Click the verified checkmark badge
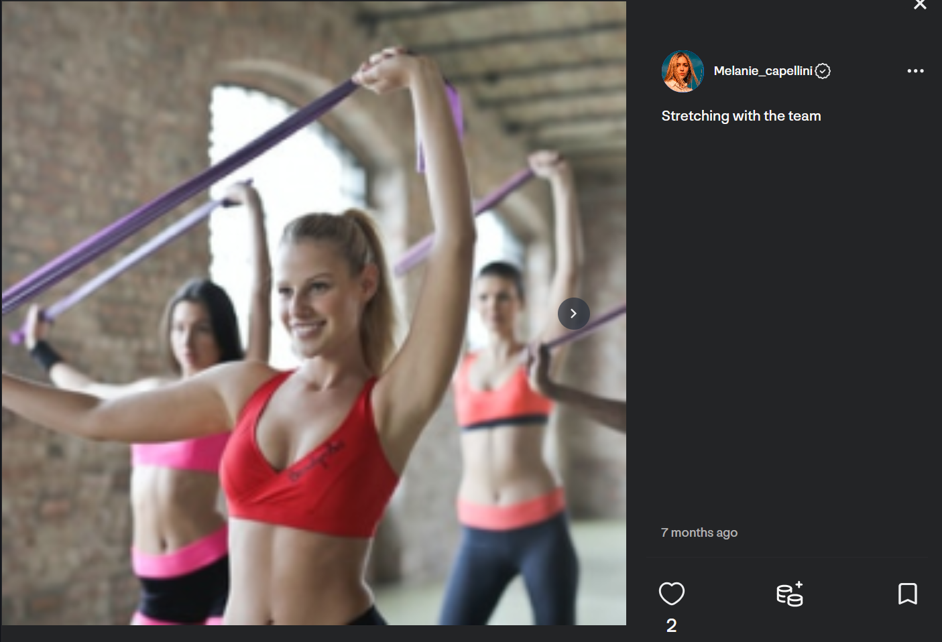The width and height of the screenshot is (942, 642). coord(823,71)
